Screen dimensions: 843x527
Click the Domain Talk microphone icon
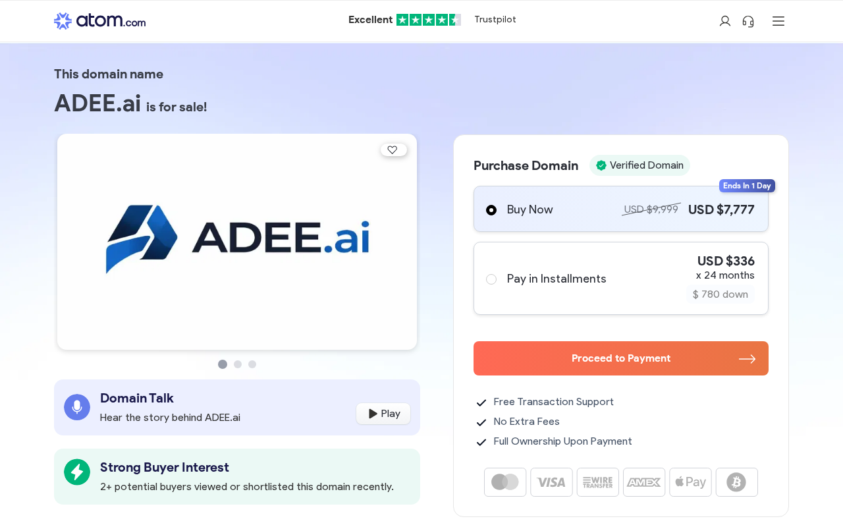77,407
